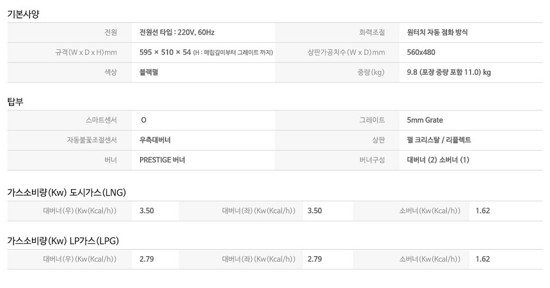Select the 스마트센서 O value

tap(143, 120)
